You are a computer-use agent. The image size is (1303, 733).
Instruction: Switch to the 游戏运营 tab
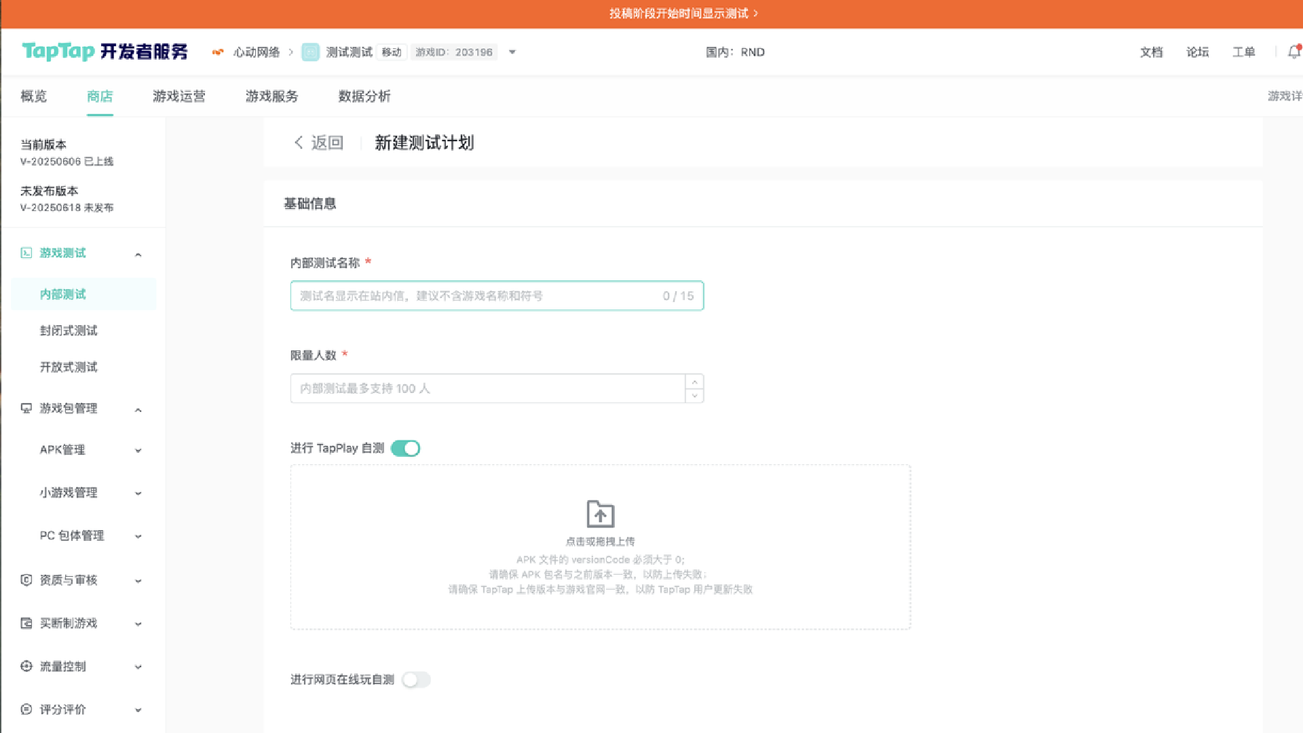click(x=178, y=96)
